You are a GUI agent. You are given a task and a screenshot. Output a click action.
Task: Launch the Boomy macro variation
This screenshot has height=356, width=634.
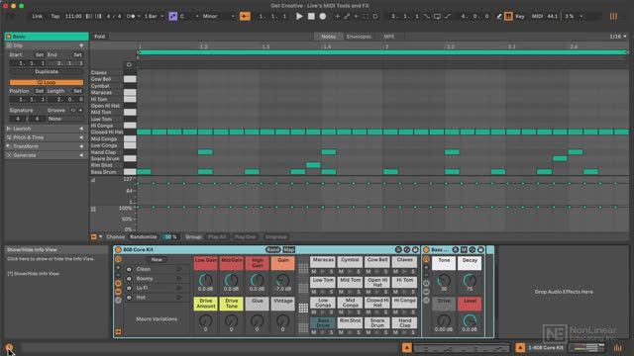coord(179,279)
